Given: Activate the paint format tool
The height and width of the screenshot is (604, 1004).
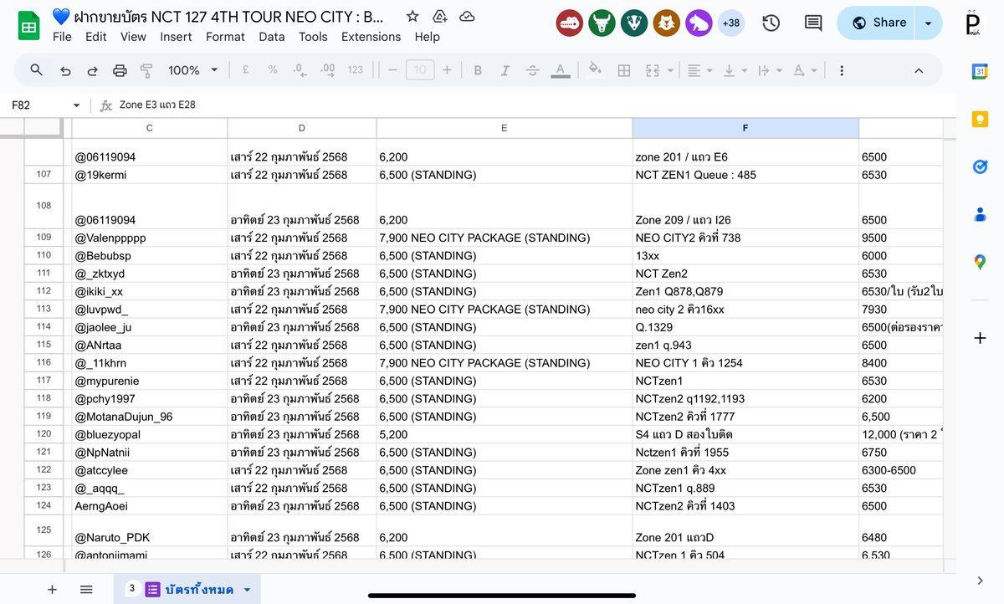Looking at the screenshot, I should pos(146,70).
